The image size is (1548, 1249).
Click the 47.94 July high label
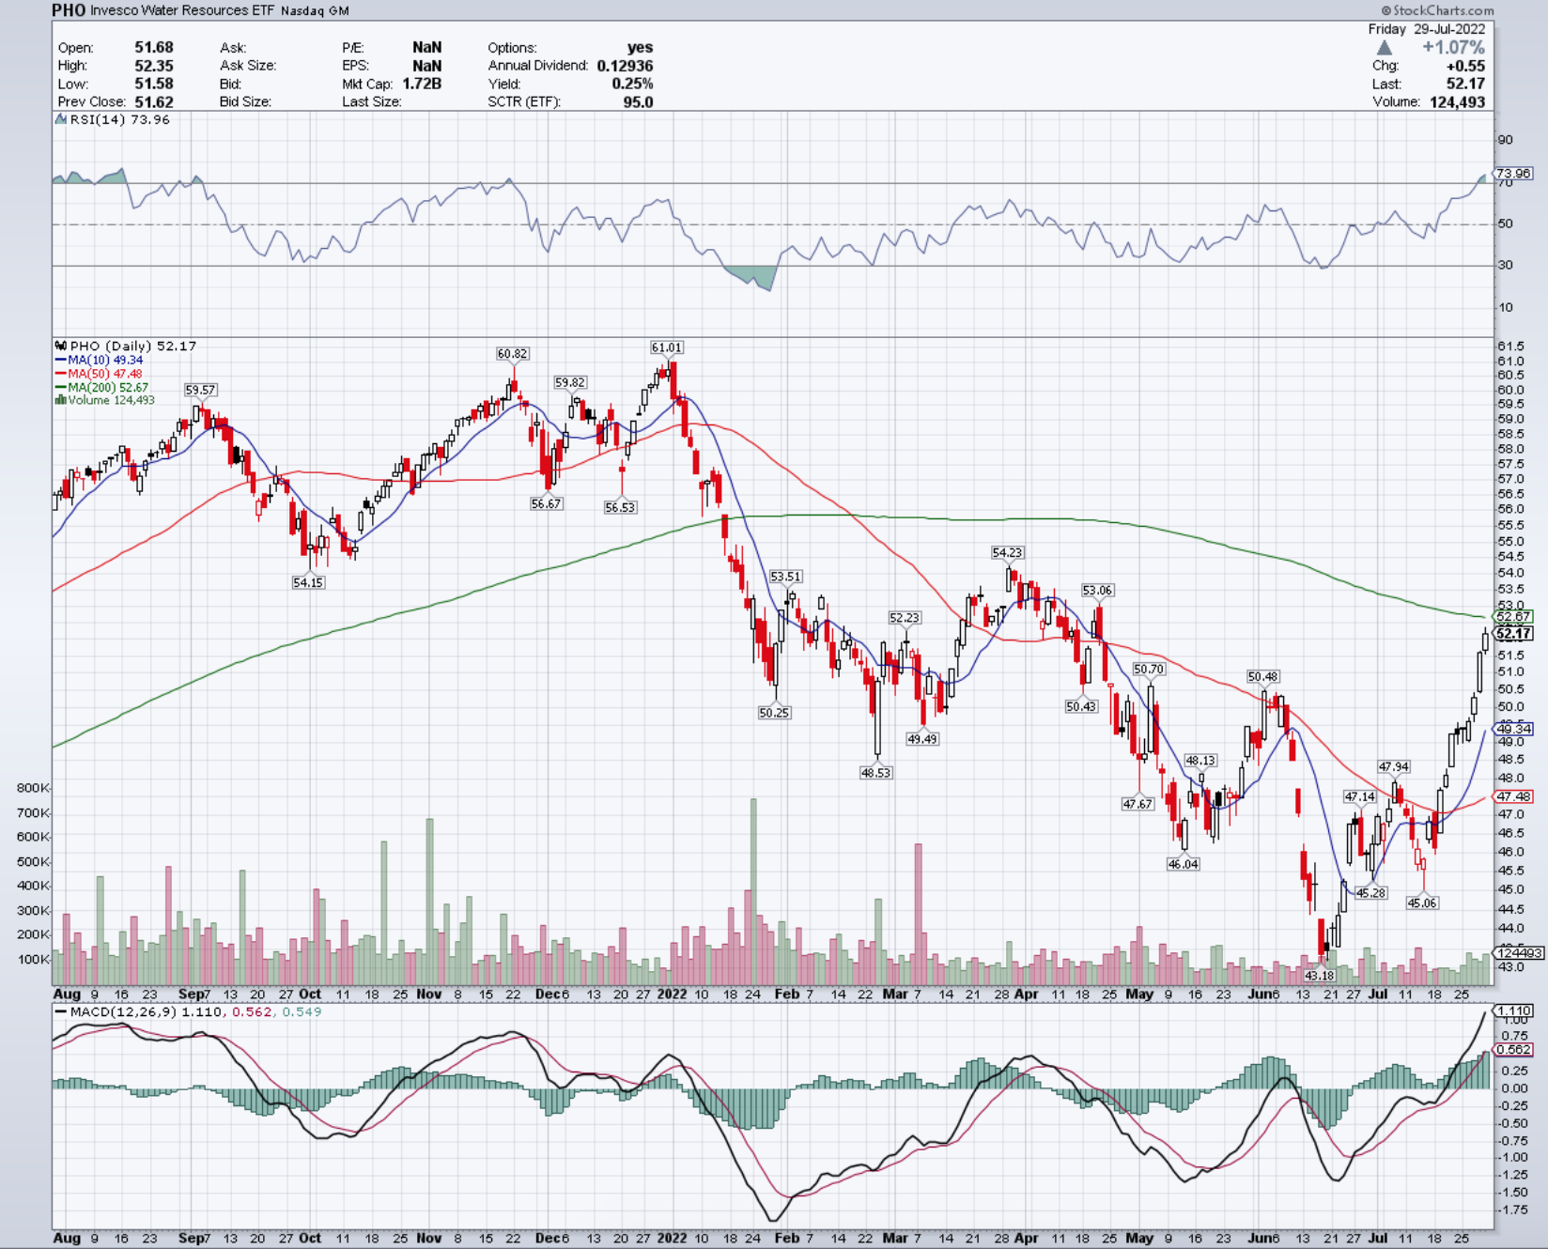tap(1394, 767)
